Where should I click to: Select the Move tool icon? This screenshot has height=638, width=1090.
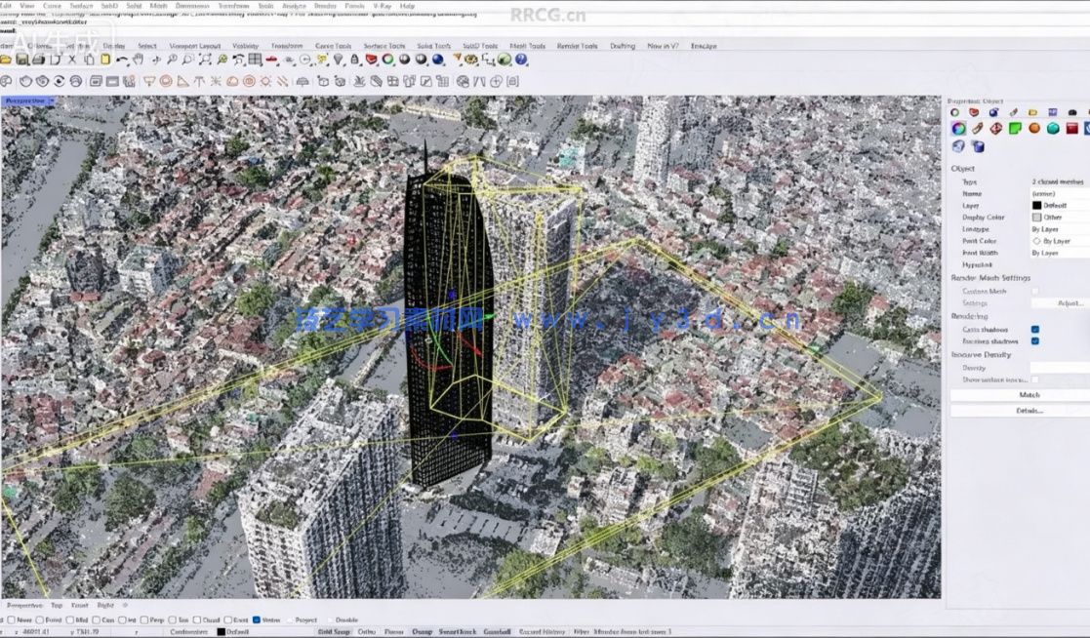click(156, 64)
